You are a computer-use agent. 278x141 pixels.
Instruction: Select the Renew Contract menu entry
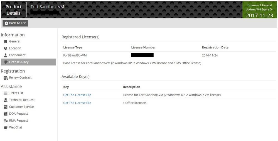20,78
